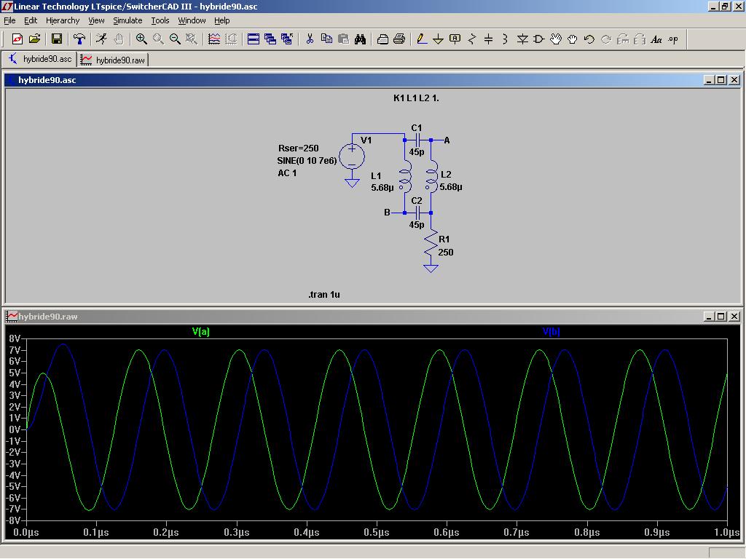Viewport: 746px width, 559px height.
Task: Click the Tile Windows toolbar icon
Action: tap(254, 39)
